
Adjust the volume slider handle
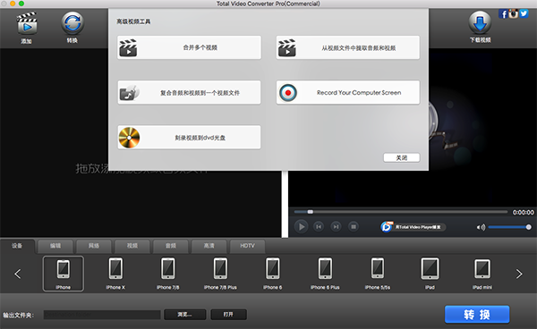[528, 227]
